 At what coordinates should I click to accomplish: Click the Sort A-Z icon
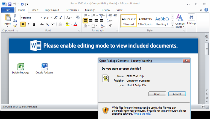point(103,26)
